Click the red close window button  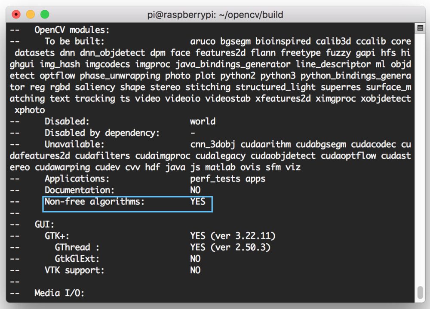pos(16,14)
